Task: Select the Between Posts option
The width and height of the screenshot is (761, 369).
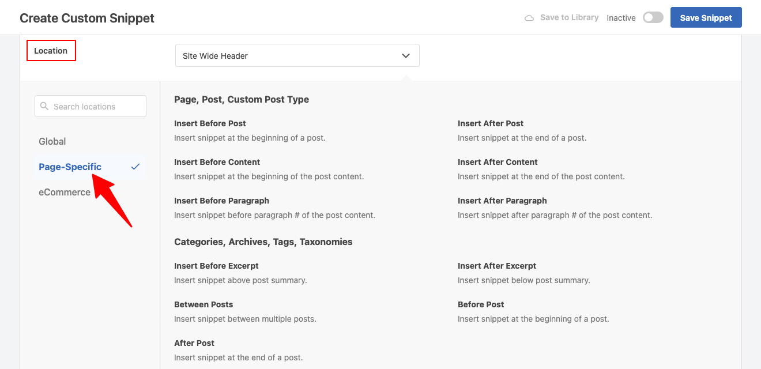Action: [204, 304]
